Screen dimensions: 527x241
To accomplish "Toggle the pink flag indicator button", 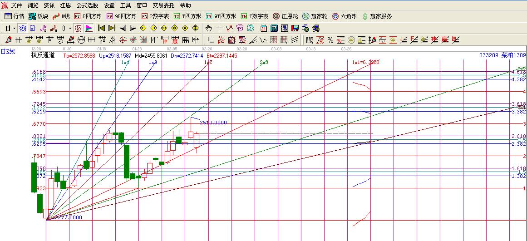I will [89, 28].
